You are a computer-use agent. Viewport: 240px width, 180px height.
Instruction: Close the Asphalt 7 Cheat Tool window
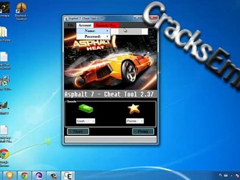[153, 18]
